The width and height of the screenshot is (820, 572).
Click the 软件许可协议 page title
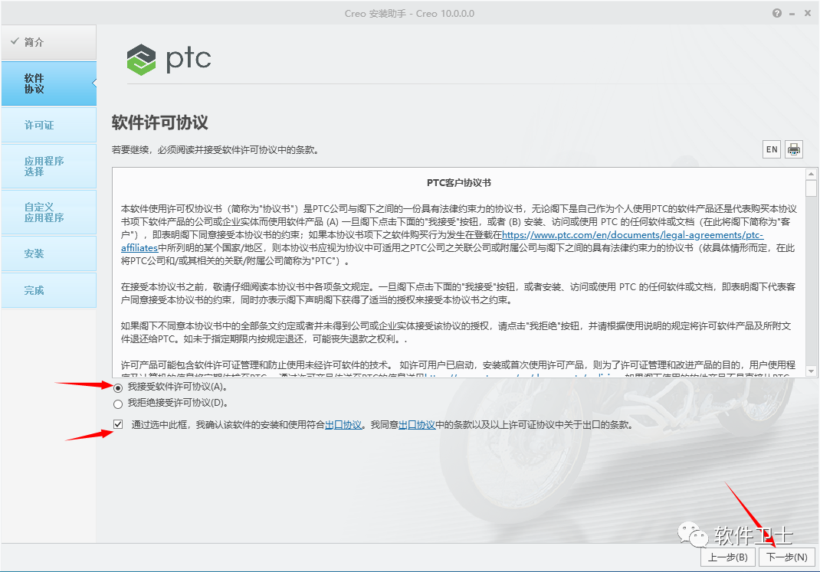coord(159,123)
